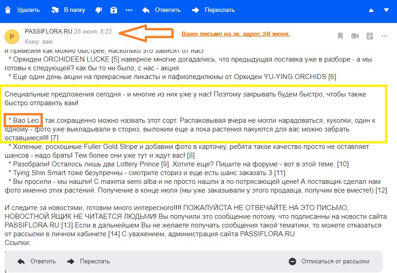Click the archive box icon in toolbar
This screenshot has height=273, width=397.
[114, 10]
